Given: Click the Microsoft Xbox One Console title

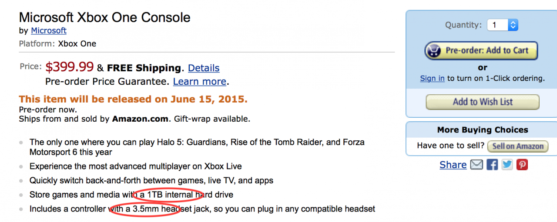Looking at the screenshot, I should [105, 17].
